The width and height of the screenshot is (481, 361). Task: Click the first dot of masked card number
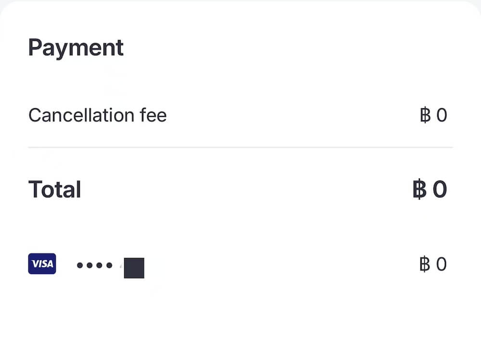pyautogui.click(x=80, y=265)
